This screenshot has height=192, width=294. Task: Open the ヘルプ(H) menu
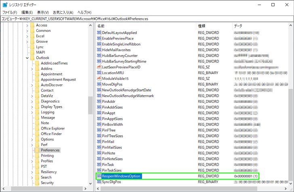pyautogui.click(x=84, y=13)
